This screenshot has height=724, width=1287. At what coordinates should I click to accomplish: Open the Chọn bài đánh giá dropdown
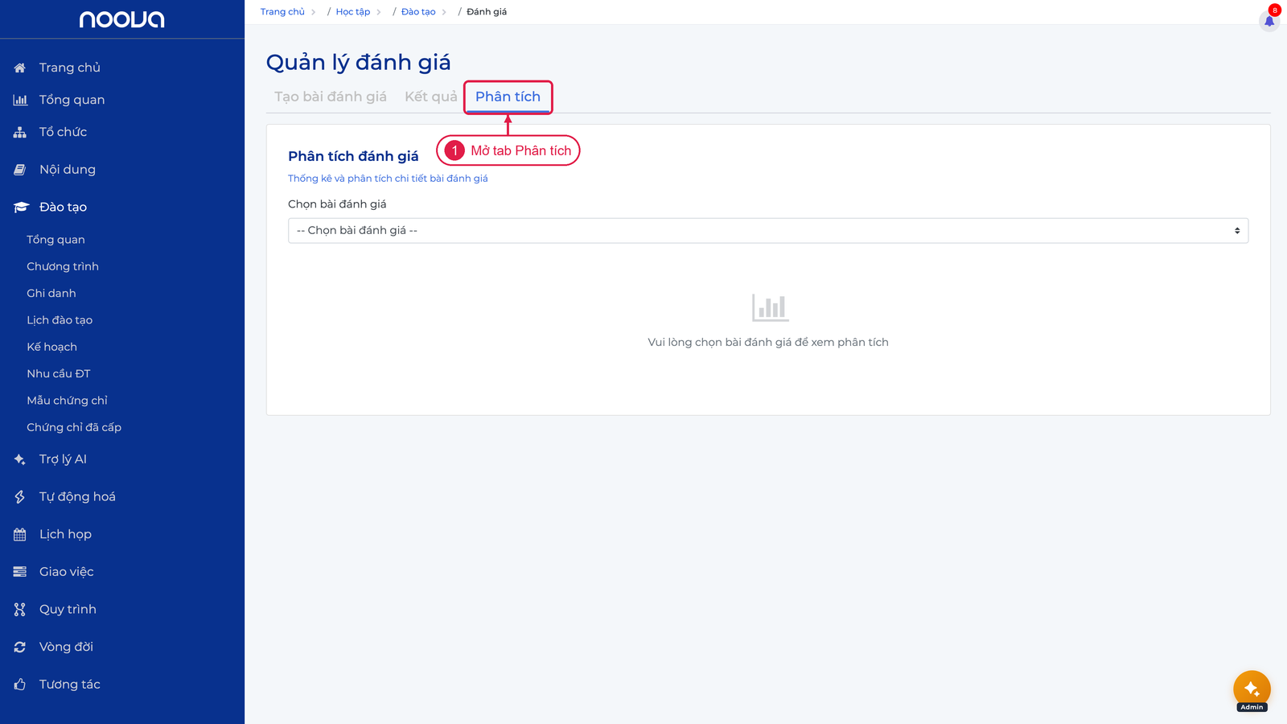tap(768, 231)
